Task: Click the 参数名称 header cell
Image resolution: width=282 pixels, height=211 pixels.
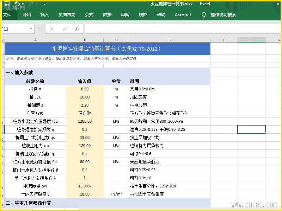Action: (35, 81)
